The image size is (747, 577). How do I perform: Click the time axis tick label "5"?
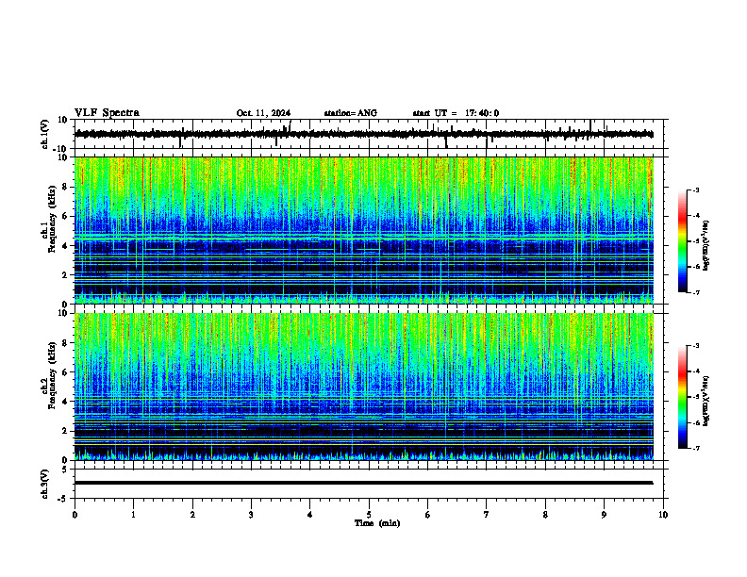369,515
